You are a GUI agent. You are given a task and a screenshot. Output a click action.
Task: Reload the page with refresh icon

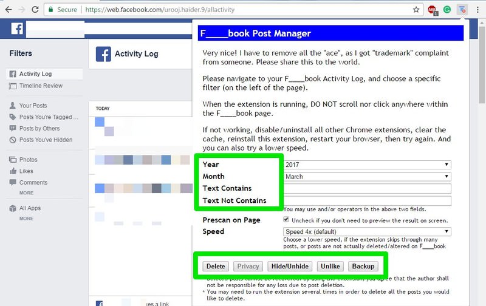pos(35,10)
